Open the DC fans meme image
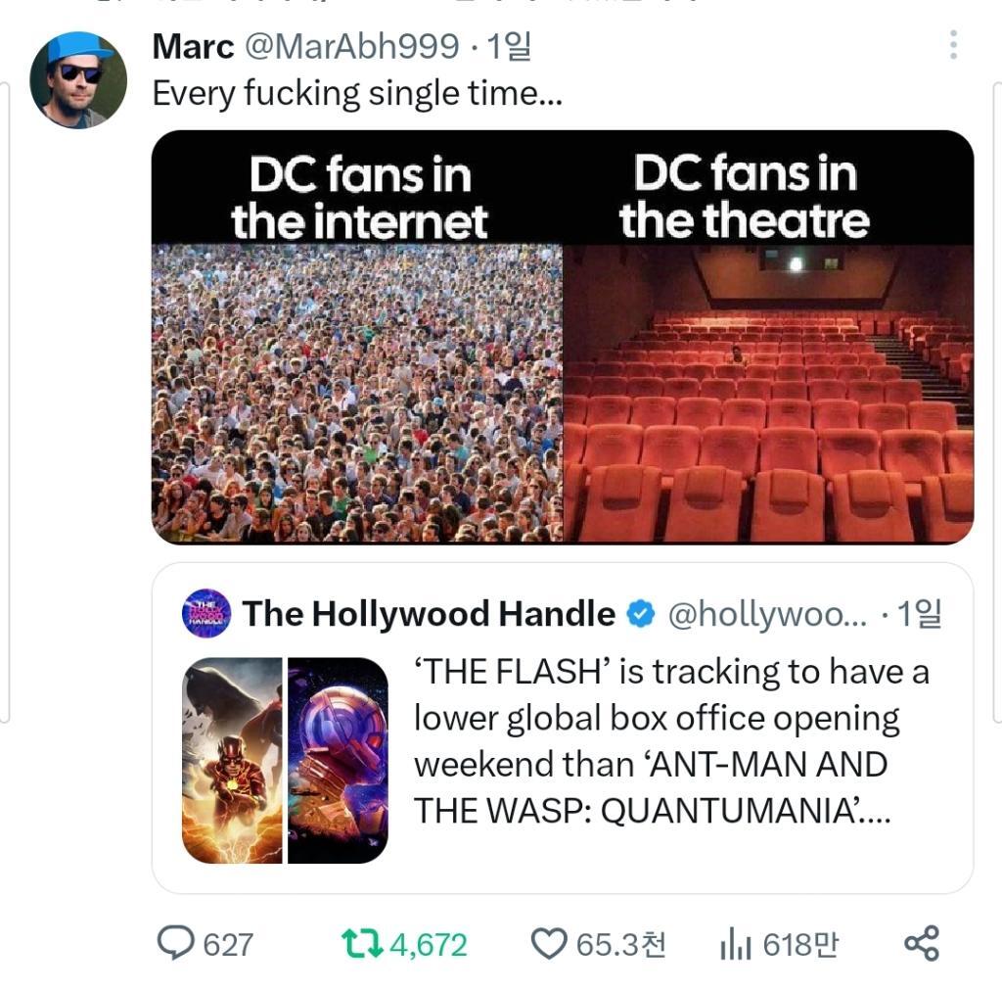The image size is (1002, 991). point(563,337)
